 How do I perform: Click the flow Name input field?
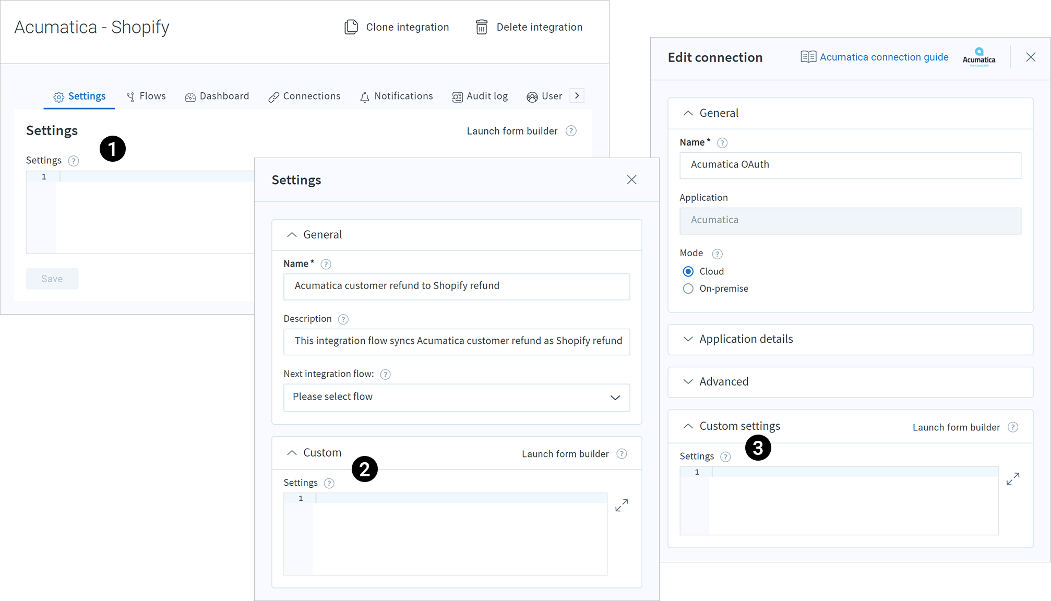click(457, 286)
